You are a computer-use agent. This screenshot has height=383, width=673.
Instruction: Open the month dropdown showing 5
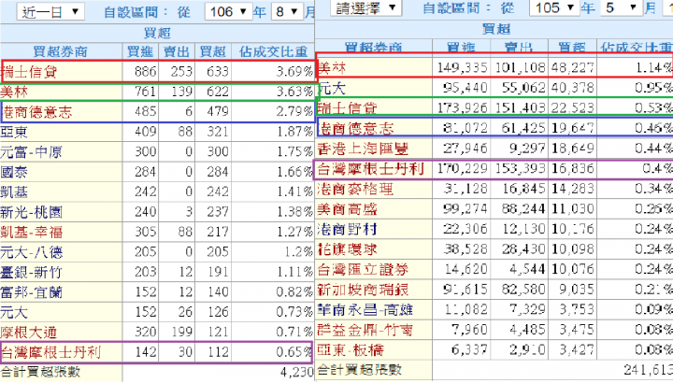tap(621, 7)
